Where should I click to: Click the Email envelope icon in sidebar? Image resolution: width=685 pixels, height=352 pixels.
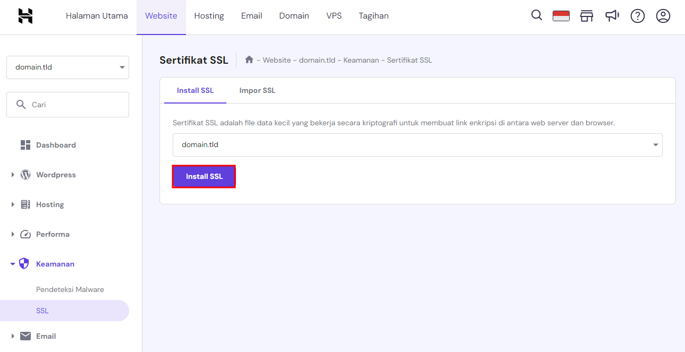(26, 336)
